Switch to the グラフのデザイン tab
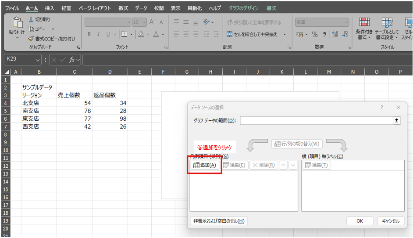The width and height of the screenshot is (413, 238). point(243,8)
